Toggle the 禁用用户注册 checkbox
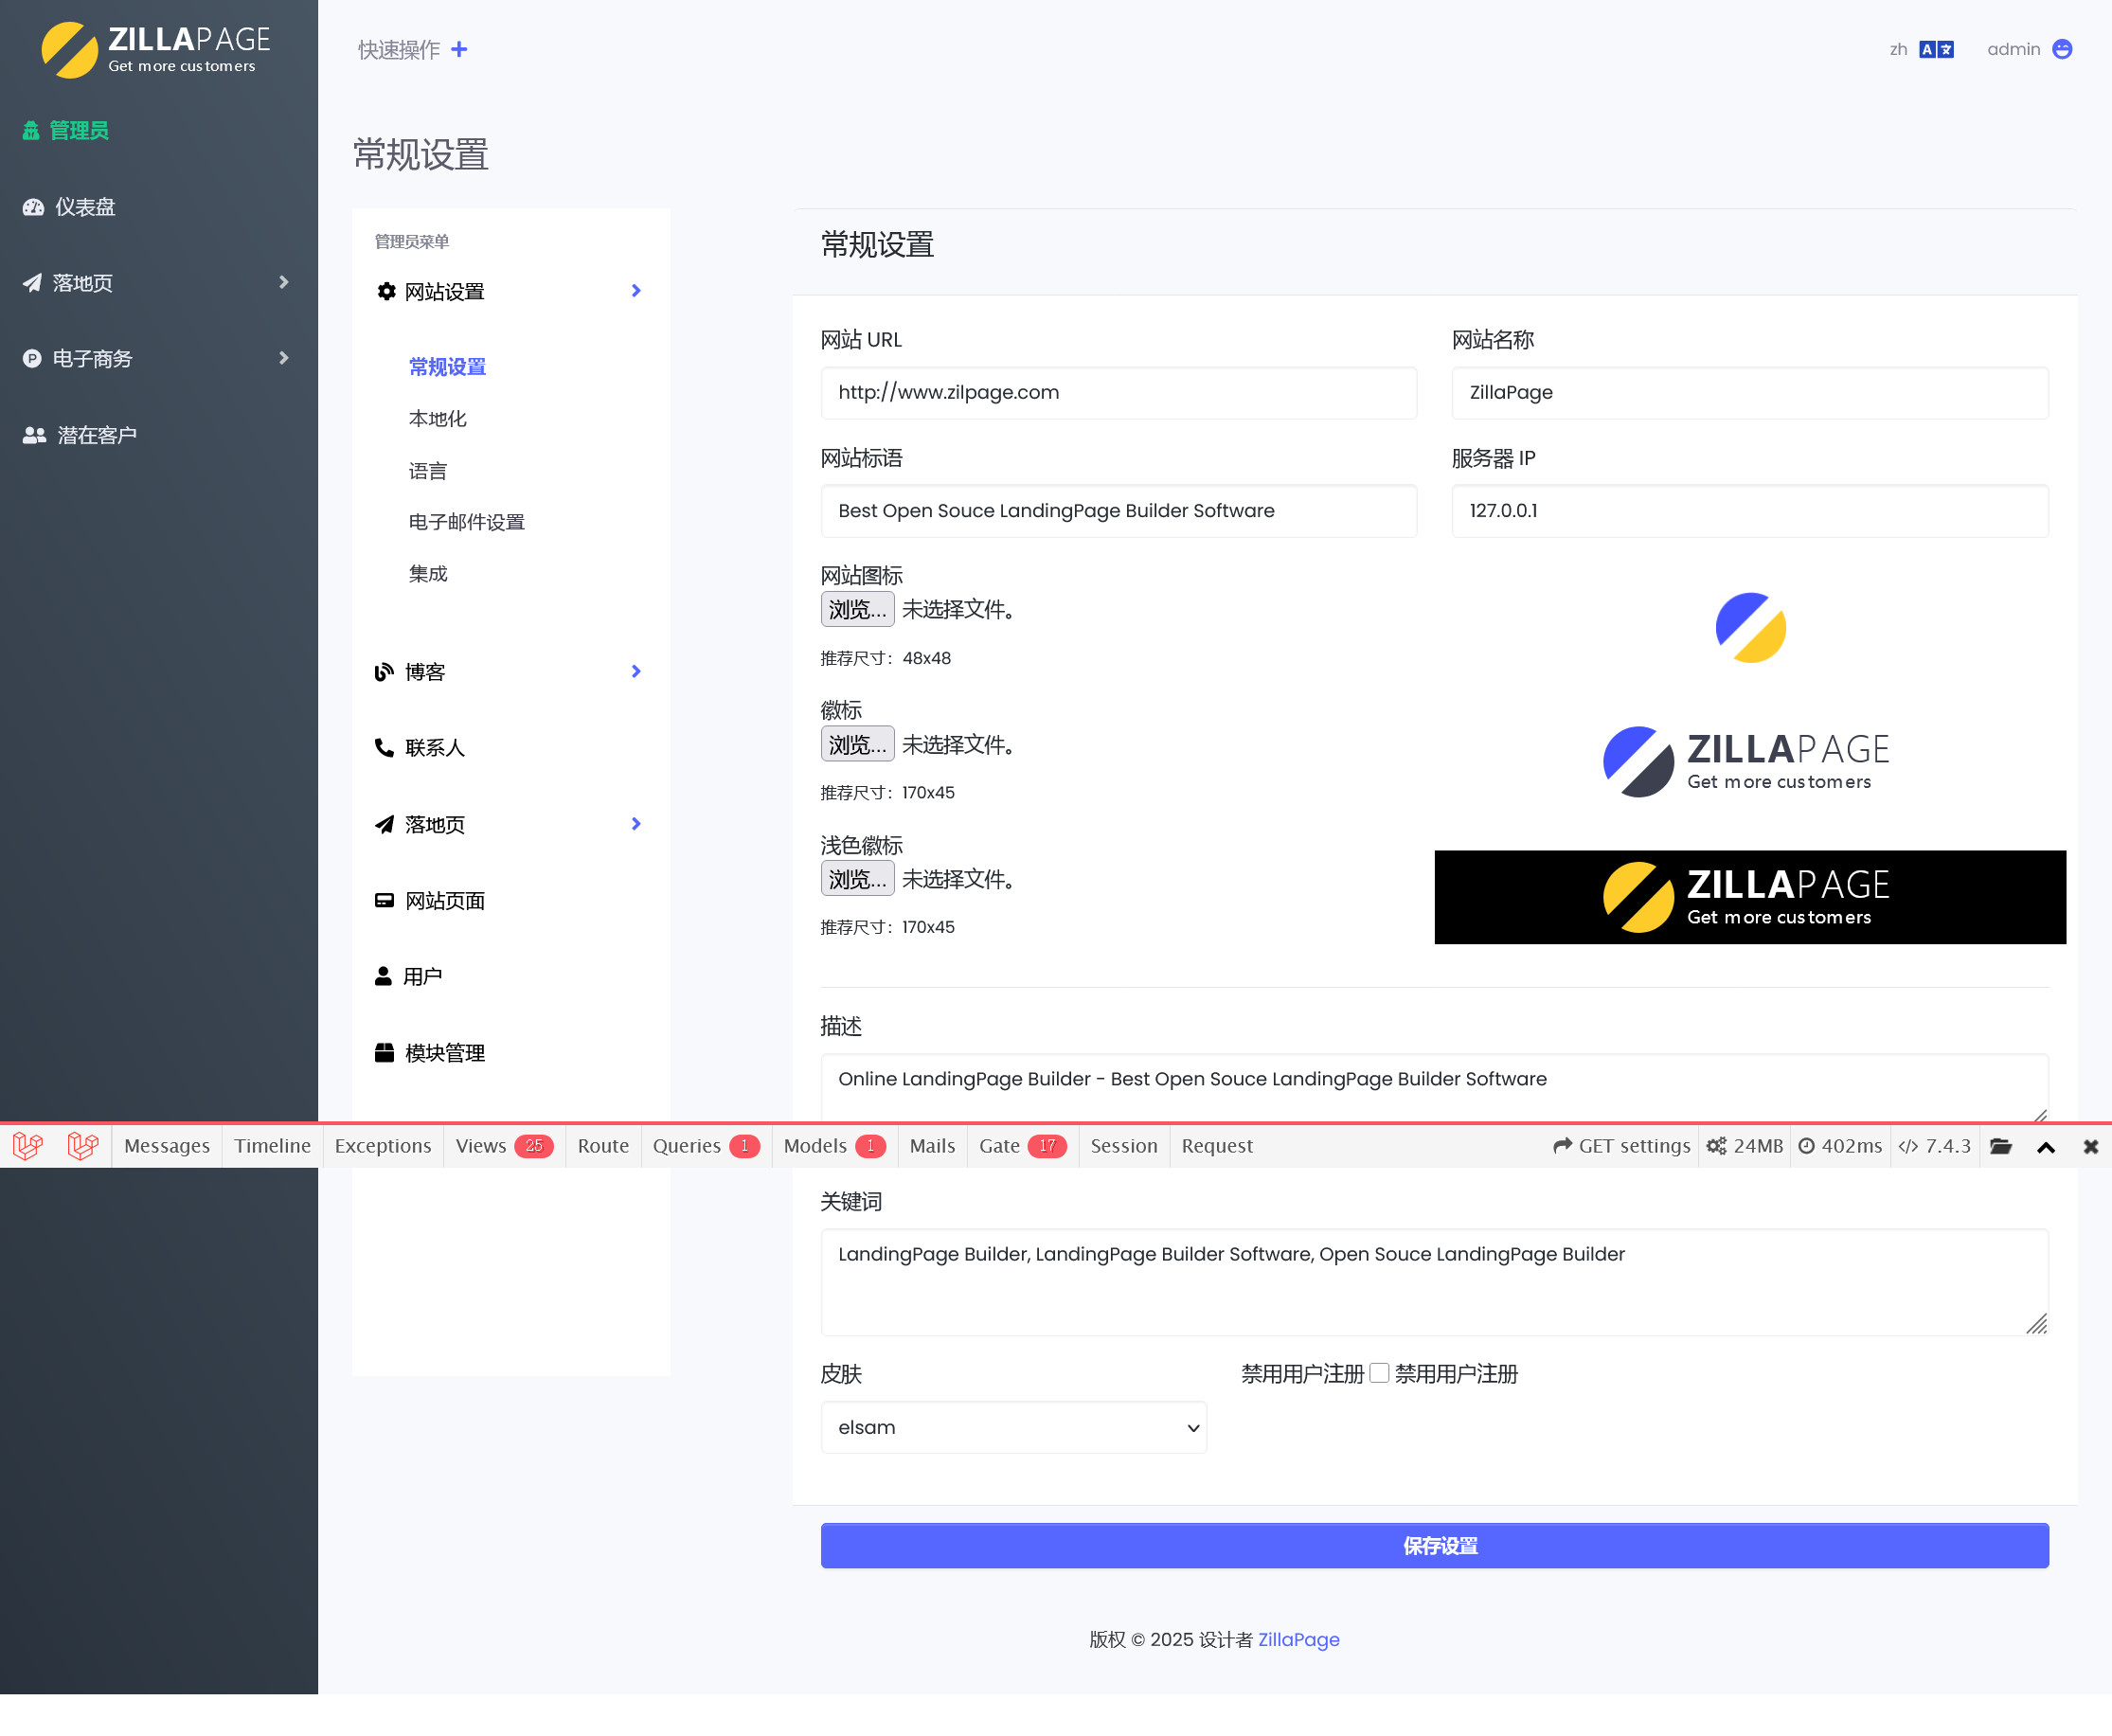 coord(1379,1373)
